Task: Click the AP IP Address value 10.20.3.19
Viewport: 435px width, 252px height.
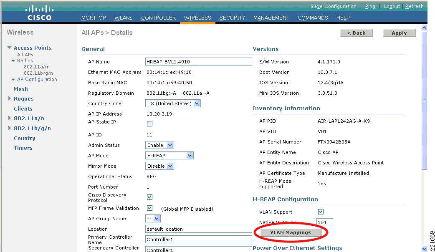Action: 159,114
